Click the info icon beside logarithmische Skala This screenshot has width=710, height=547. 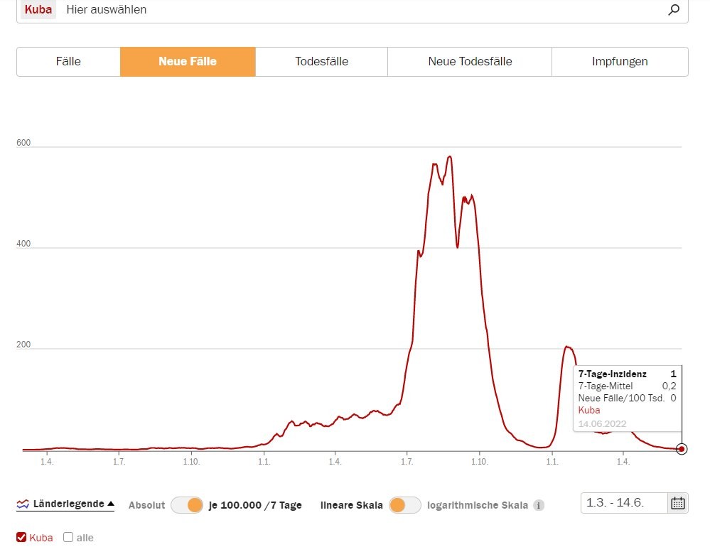[539, 506]
